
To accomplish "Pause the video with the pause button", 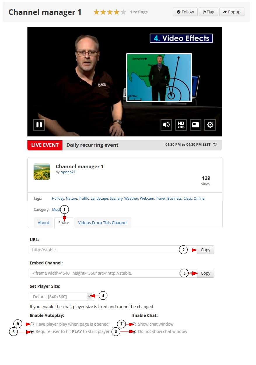I will [39, 125].
